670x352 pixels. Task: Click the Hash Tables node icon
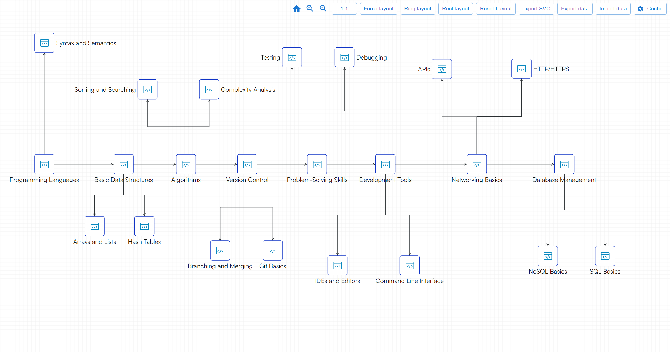pyautogui.click(x=144, y=226)
